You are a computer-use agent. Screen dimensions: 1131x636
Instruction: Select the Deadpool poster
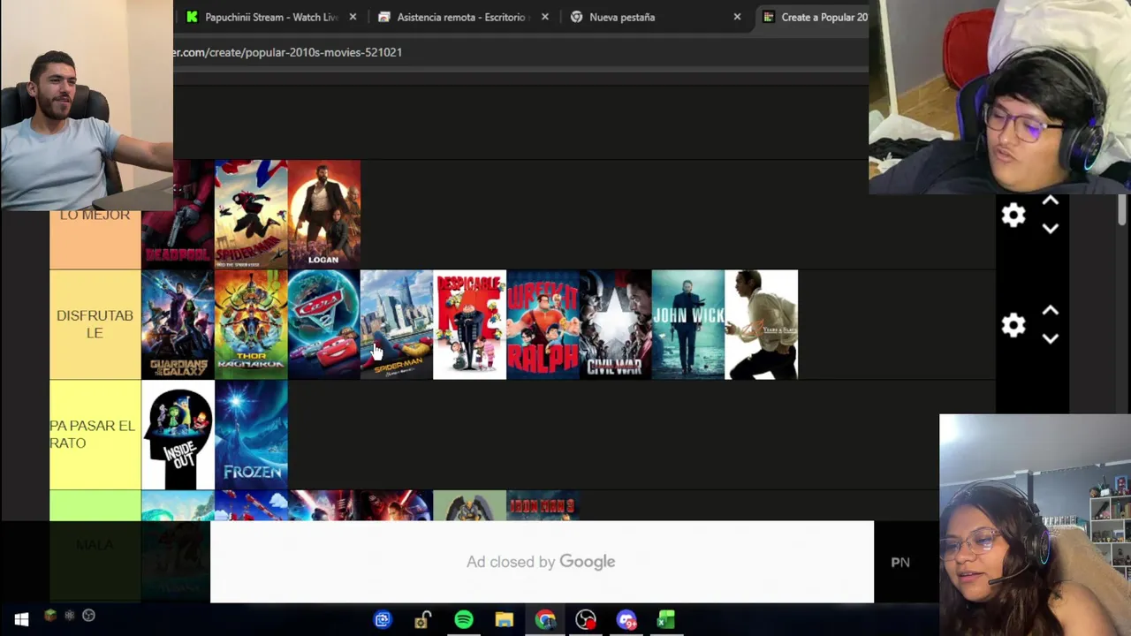click(x=178, y=214)
